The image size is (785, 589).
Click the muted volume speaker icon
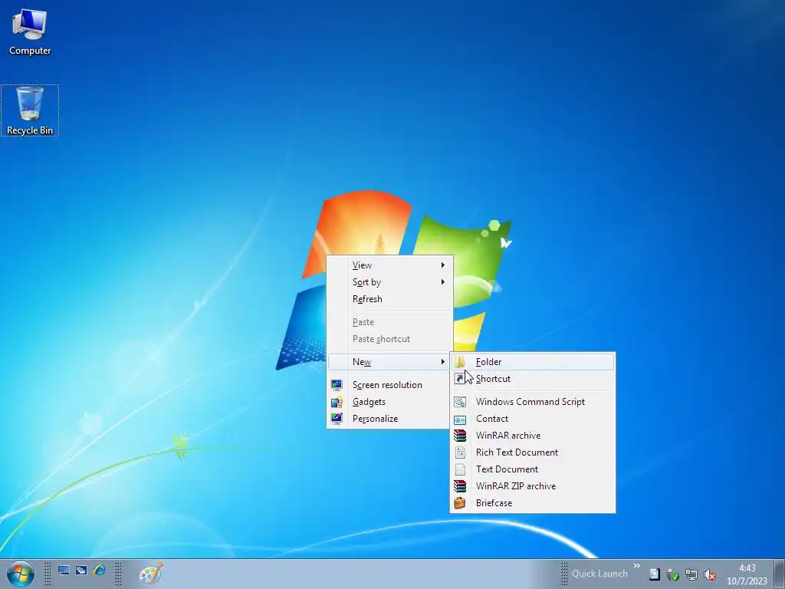[x=709, y=575]
